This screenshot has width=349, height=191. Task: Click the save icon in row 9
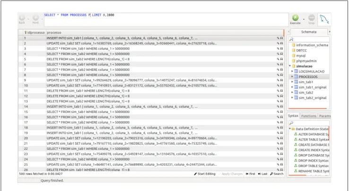click(281, 80)
